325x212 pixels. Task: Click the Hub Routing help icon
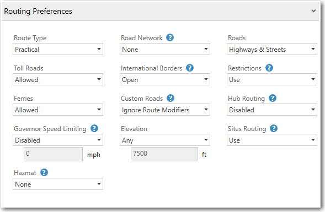tap(273, 98)
